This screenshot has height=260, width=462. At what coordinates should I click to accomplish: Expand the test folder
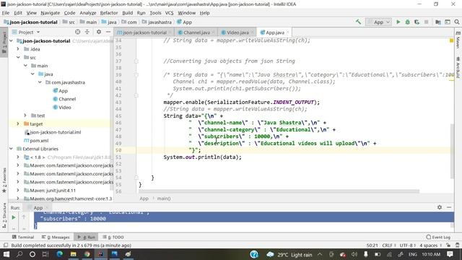tap(25, 116)
